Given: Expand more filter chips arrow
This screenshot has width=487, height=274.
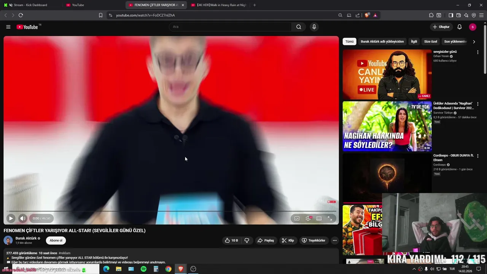Looking at the screenshot, I should click(x=474, y=41).
